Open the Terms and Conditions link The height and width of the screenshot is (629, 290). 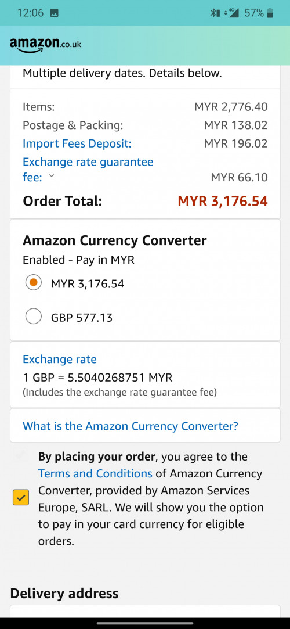tap(95, 473)
